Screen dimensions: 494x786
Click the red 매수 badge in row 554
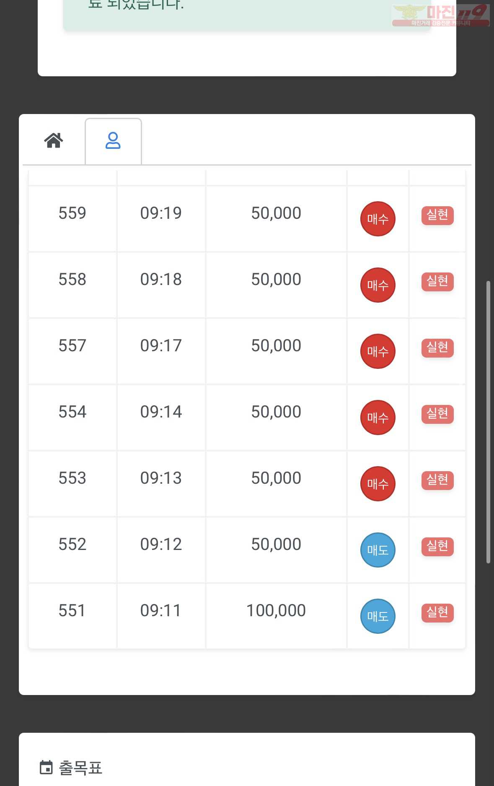[x=378, y=418]
